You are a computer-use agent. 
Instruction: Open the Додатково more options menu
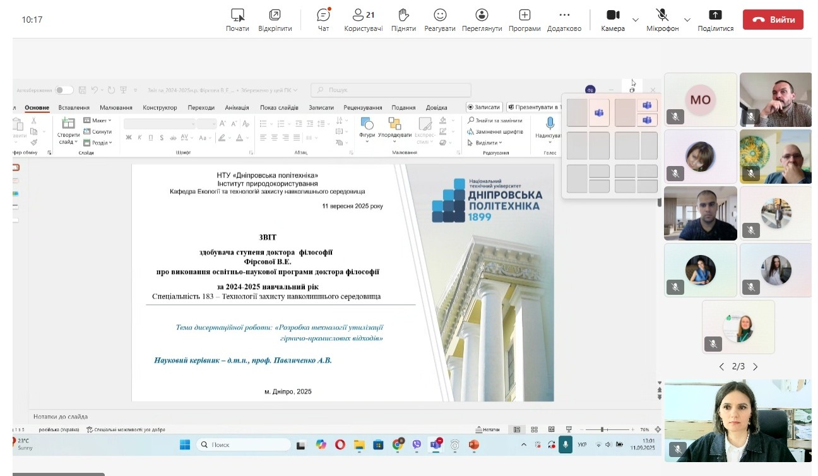(564, 20)
